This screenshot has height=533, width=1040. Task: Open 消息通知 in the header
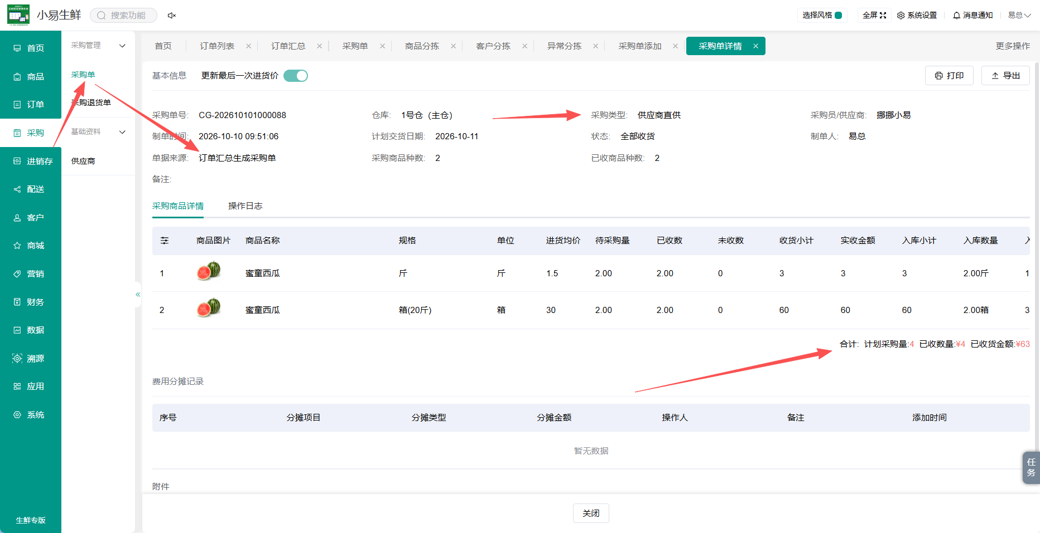972,15
